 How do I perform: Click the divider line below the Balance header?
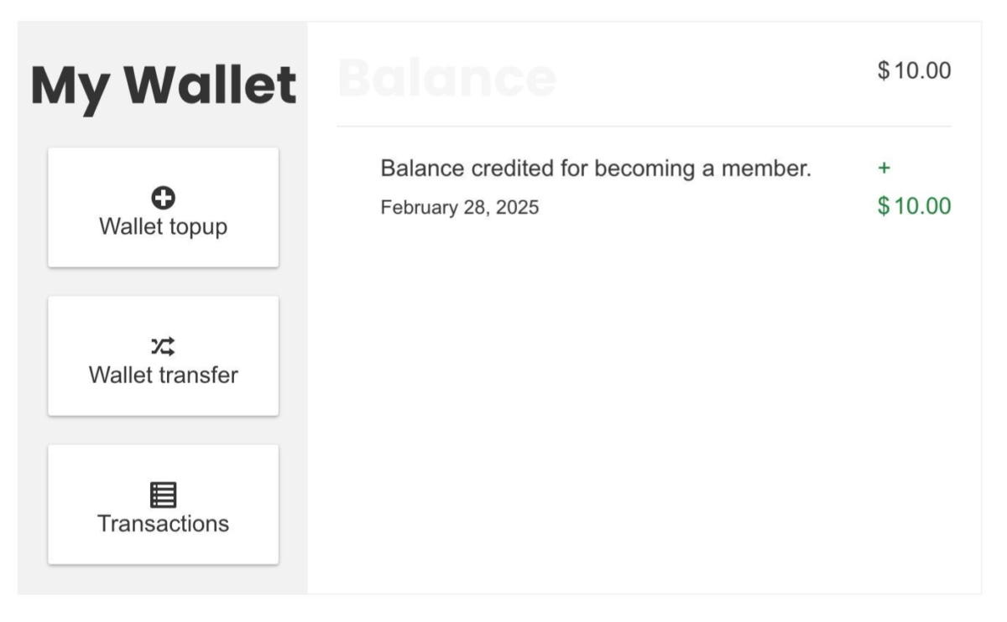point(644,127)
